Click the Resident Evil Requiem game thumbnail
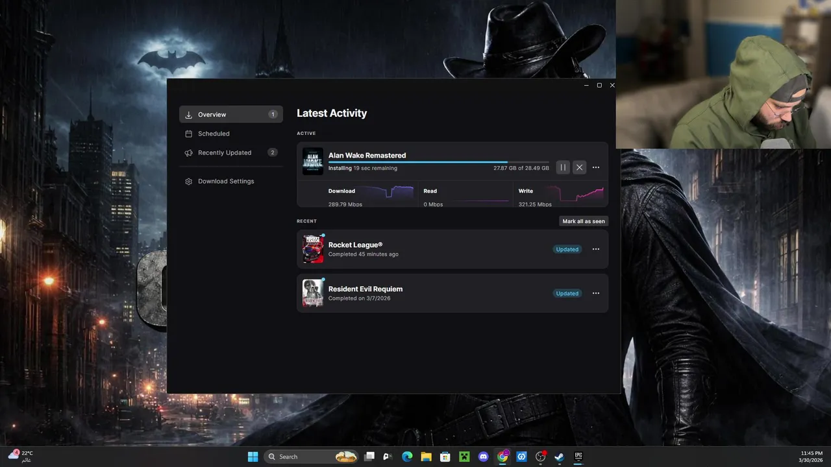This screenshot has height=467, width=831. (x=313, y=293)
